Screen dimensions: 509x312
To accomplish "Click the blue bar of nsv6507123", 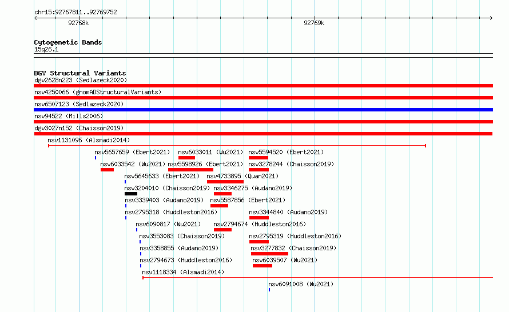I will [263, 110].
